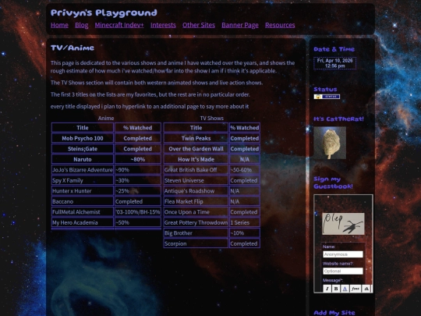Open the CatTheRat photo thumbnail
This screenshot has width=421, height=316.
pos(330,143)
